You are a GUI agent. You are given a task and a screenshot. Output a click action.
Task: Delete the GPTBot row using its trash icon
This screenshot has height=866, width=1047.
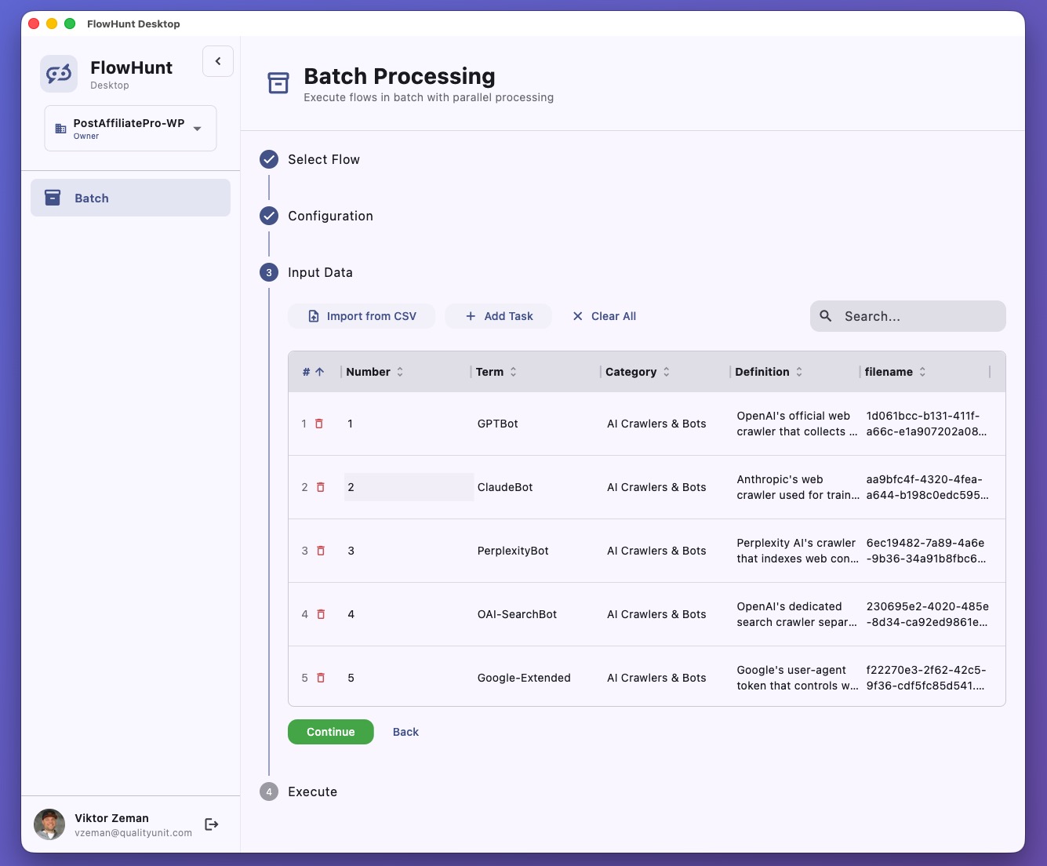point(319,424)
